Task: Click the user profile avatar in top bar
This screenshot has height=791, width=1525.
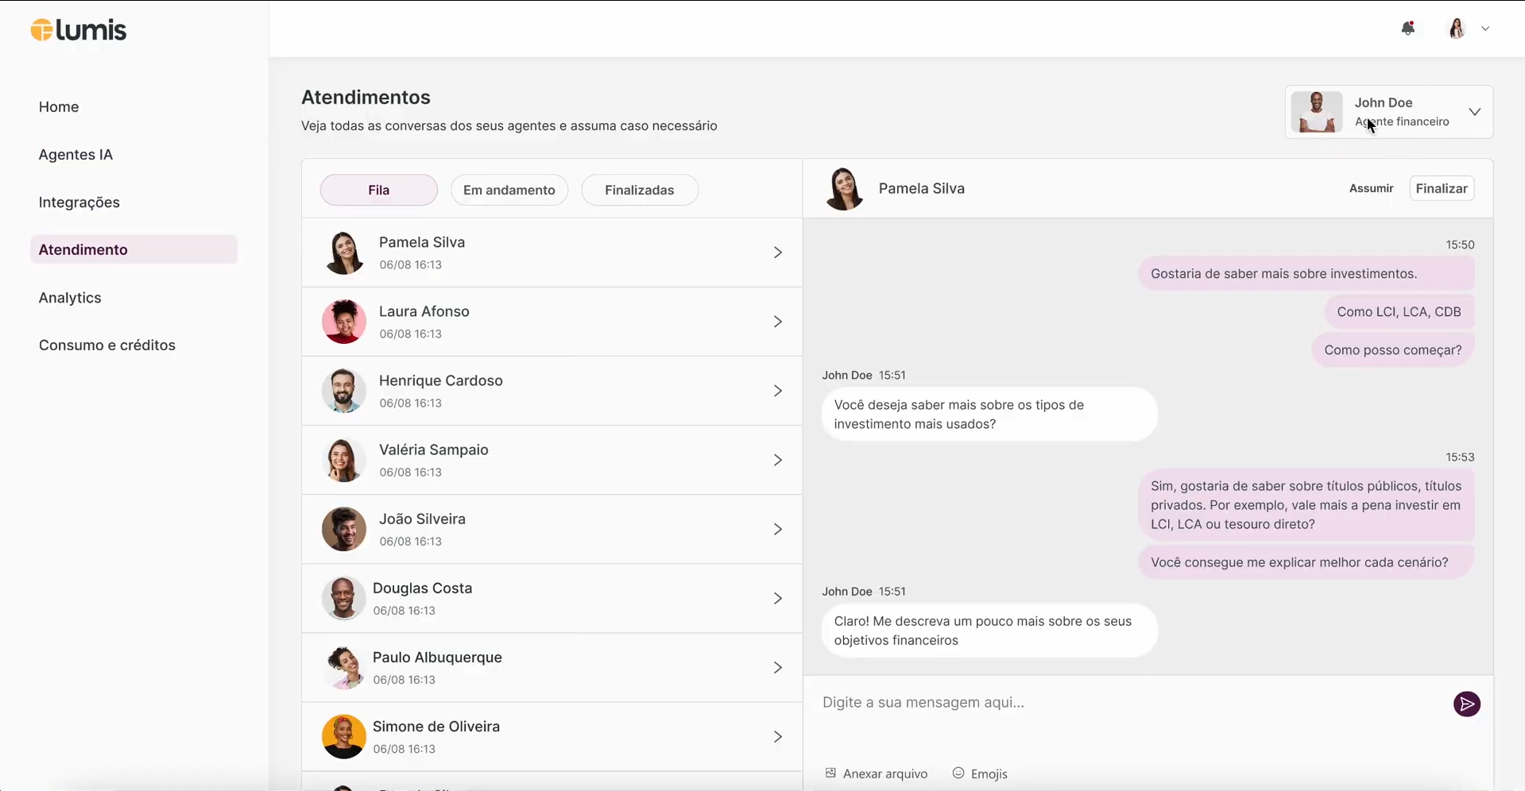Action: 1457,29
